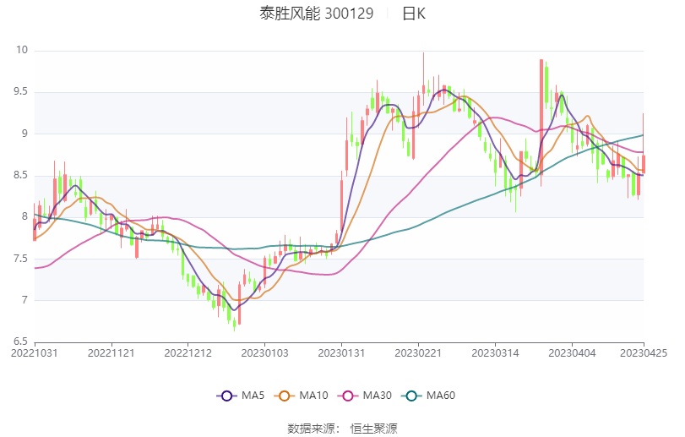Click the 10 price axis label
Screen dimensions: 685x437
pos(22,51)
